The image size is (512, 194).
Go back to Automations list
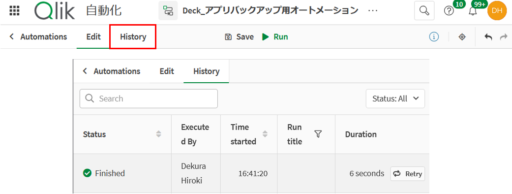(38, 37)
